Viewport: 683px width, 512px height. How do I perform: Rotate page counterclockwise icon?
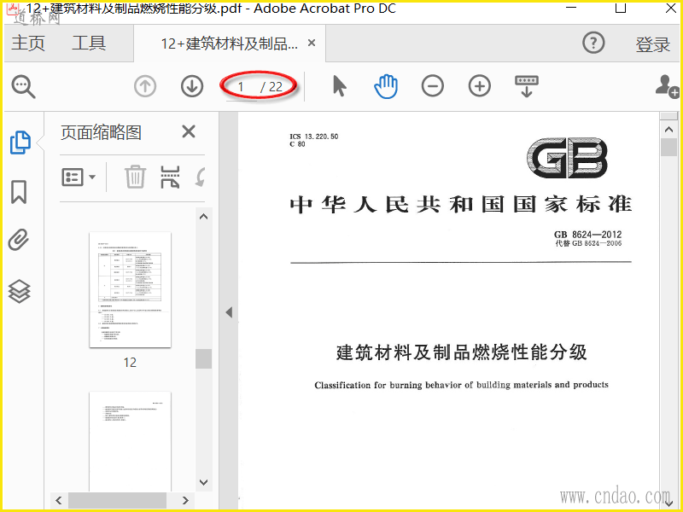[x=201, y=177]
